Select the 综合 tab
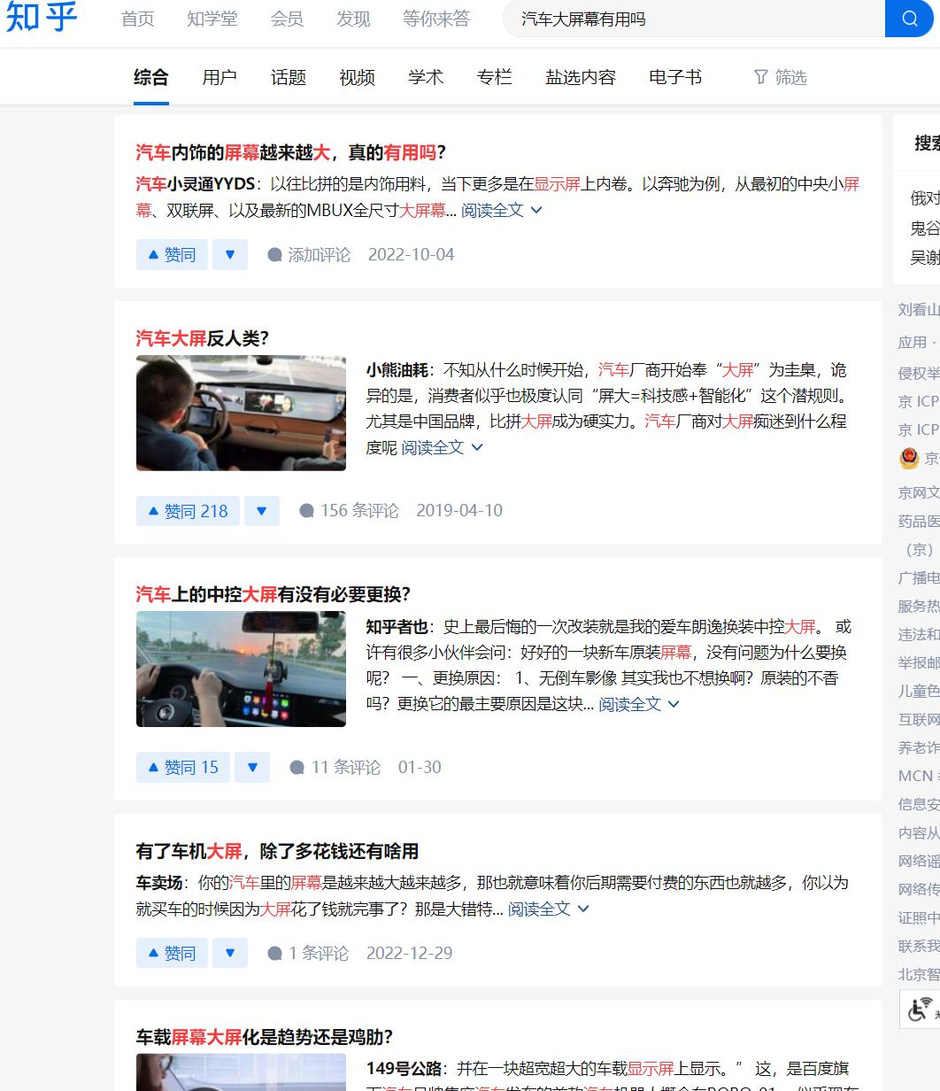The image size is (940, 1091). coord(151,77)
